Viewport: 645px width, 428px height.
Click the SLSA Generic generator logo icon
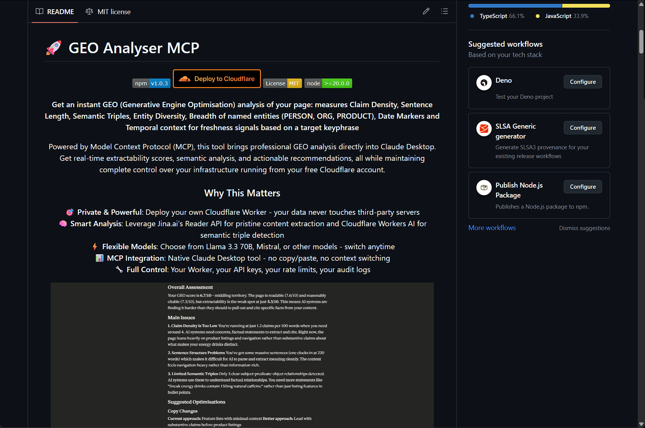click(484, 129)
